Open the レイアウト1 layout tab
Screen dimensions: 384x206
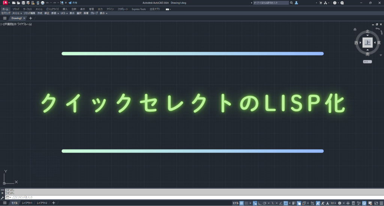point(27,203)
